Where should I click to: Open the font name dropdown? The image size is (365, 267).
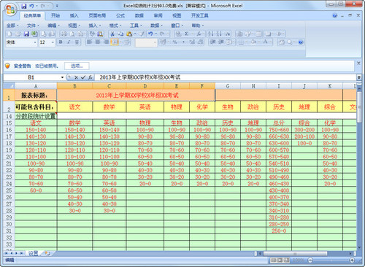(35, 42)
